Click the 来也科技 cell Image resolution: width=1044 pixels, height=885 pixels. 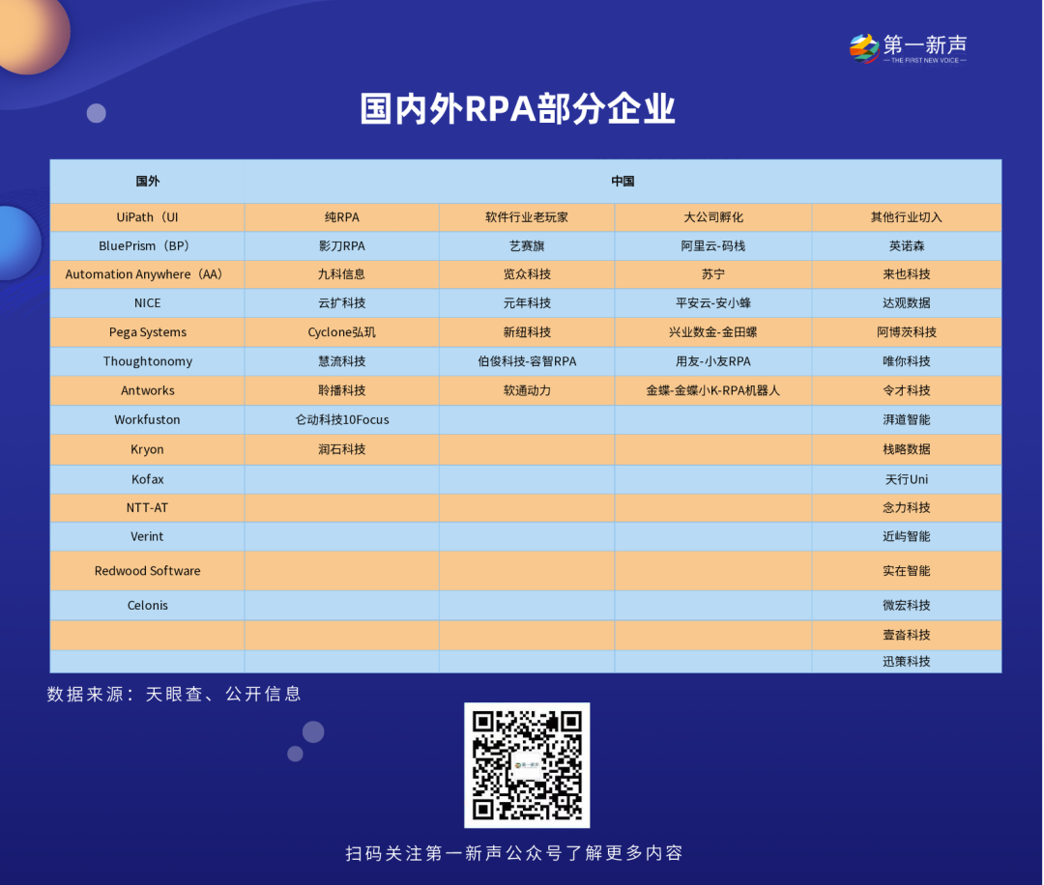[x=906, y=274]
